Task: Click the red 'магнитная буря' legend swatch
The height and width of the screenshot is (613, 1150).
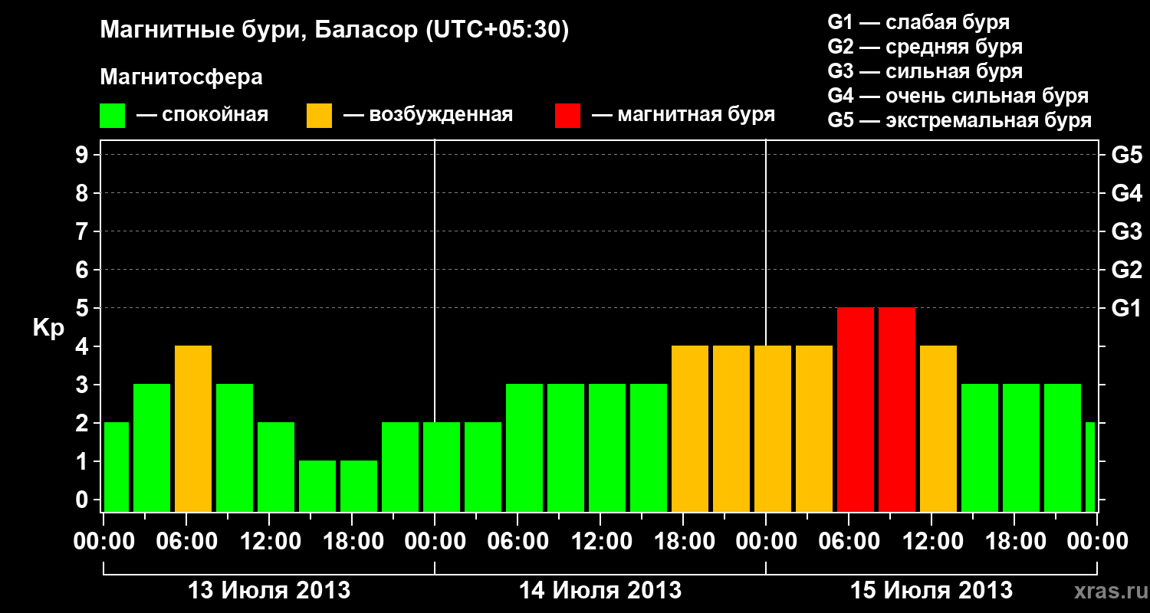Action: [x=567, y=116]
